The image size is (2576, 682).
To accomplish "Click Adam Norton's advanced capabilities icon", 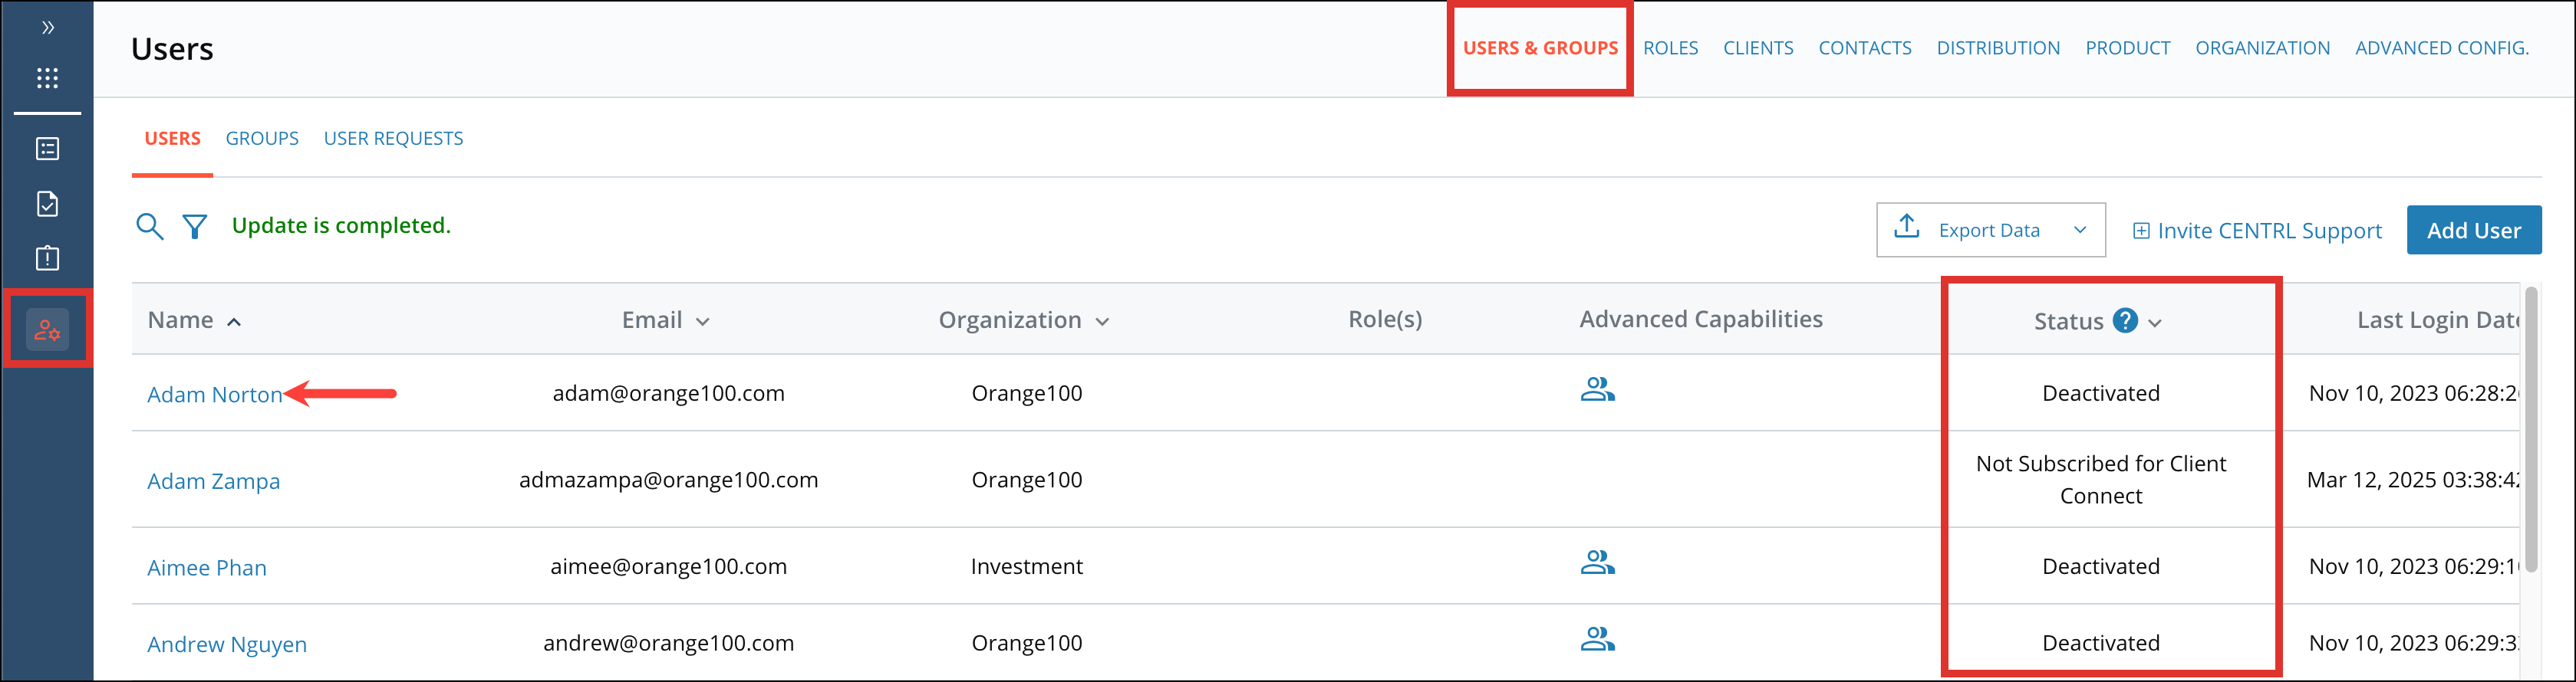I will (1597, 389).
